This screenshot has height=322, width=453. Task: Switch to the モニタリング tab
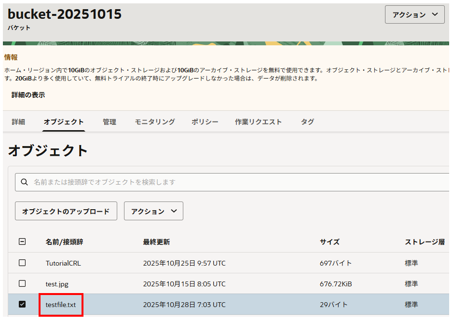pyautogui.click(x=154, y=122)
